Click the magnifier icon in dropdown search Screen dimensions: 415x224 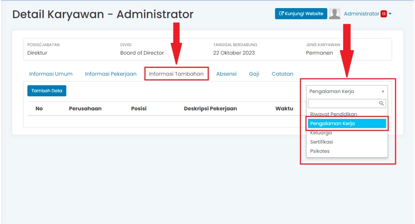click(381, 104)
